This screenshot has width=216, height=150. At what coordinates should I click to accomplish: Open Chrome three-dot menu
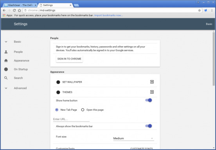tap(212, 10)
